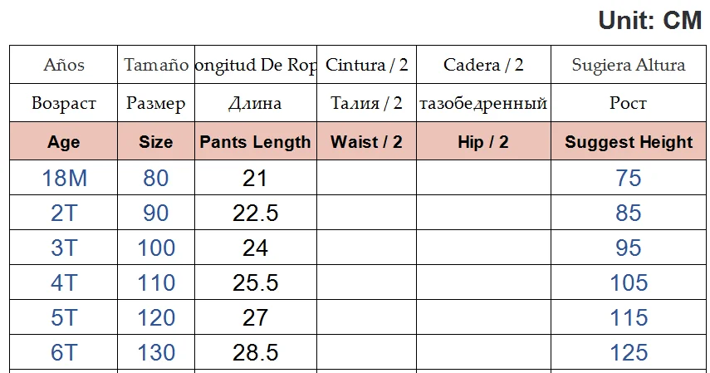Click the Spanish 'Años' header cell
This screenshot has width=710, height=373.
[x=64, y=65]
